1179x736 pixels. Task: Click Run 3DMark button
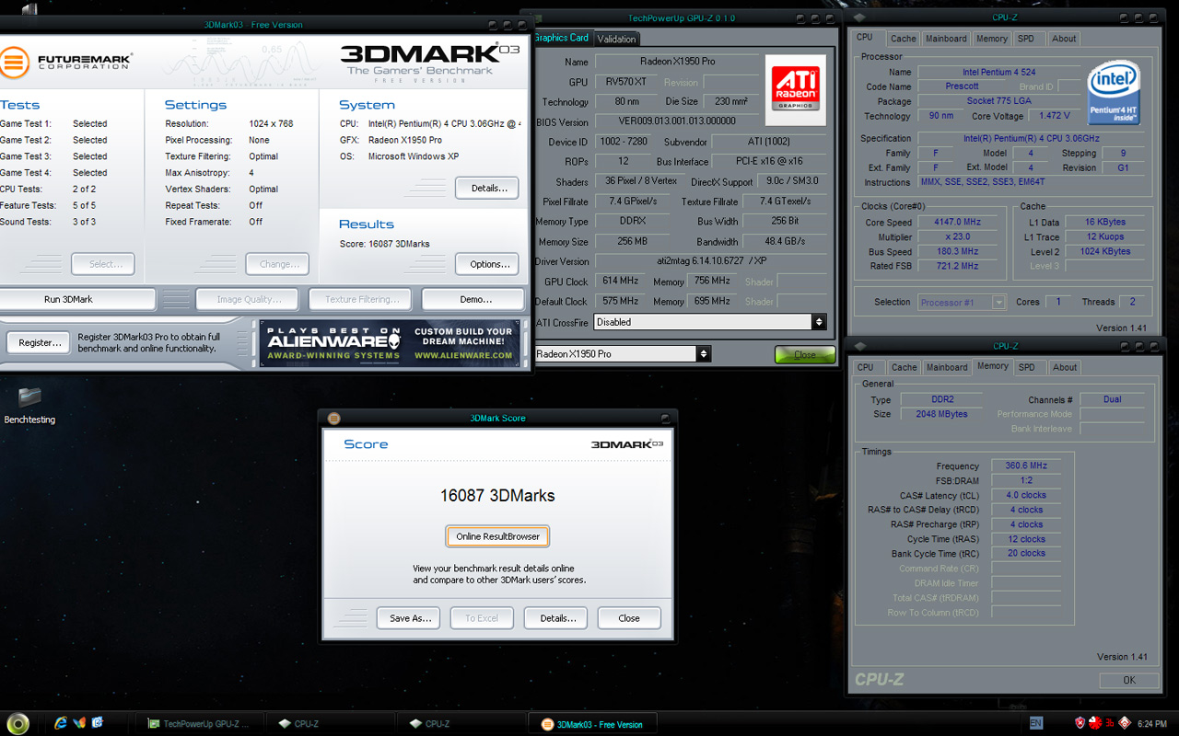77,299
